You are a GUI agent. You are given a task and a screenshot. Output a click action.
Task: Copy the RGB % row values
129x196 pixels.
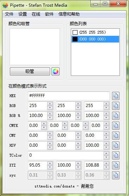coord(116,116)
